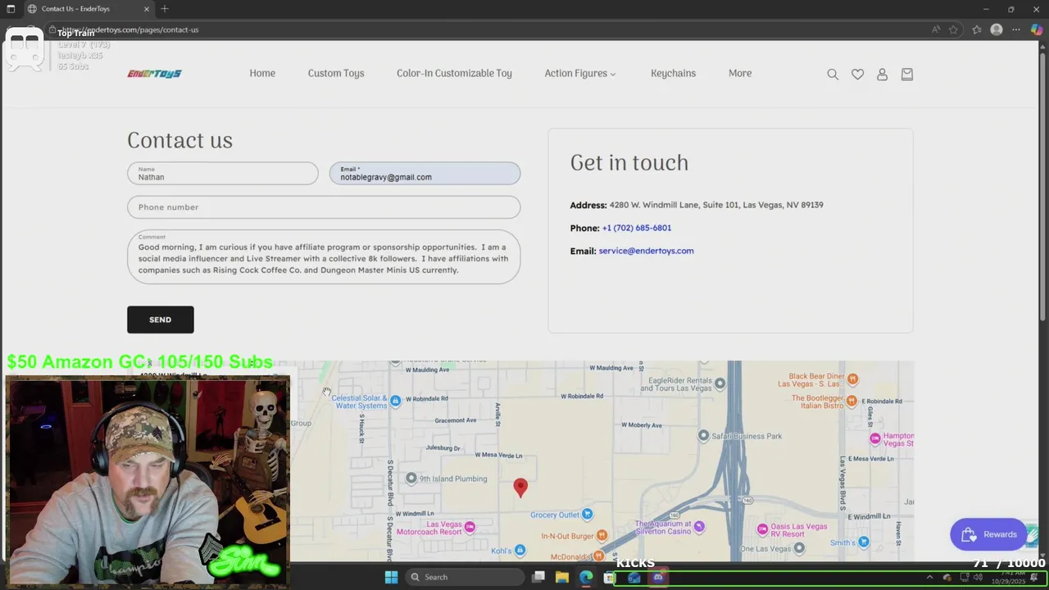Click the service@endertoys.com email link
1049x590 pixels.
(x=646, y=251)
